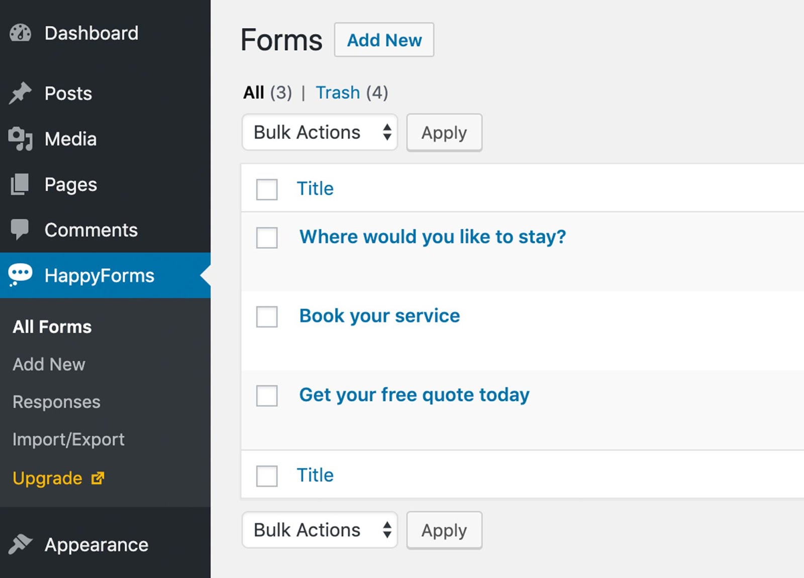Sort by the footer Title column

[x=315, y=475]
